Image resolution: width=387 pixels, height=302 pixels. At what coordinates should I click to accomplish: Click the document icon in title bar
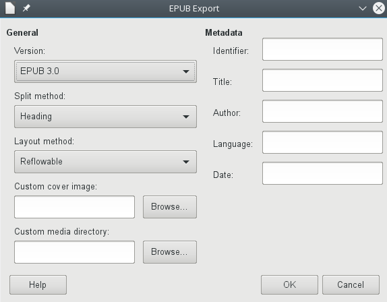point(10,8)
